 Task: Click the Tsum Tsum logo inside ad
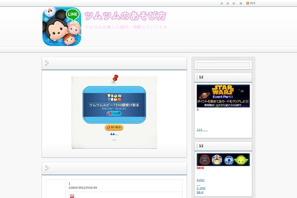click(114, 98)
